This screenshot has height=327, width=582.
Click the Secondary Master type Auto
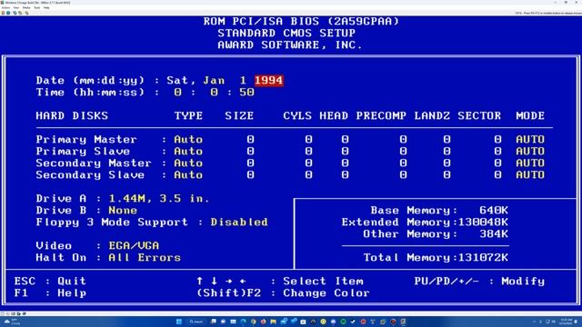[188, 163]
